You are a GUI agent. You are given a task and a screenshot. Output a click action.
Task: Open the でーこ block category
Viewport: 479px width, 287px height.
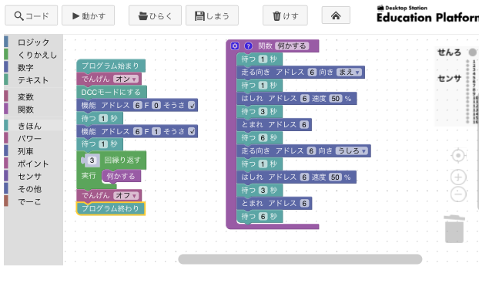33,201
